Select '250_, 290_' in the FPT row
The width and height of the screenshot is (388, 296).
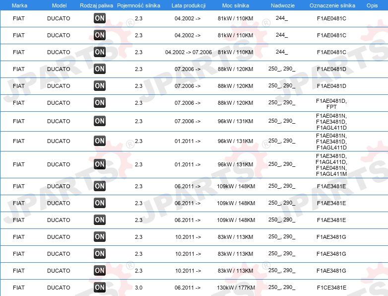pyautogui.click(x=282, y=102)
